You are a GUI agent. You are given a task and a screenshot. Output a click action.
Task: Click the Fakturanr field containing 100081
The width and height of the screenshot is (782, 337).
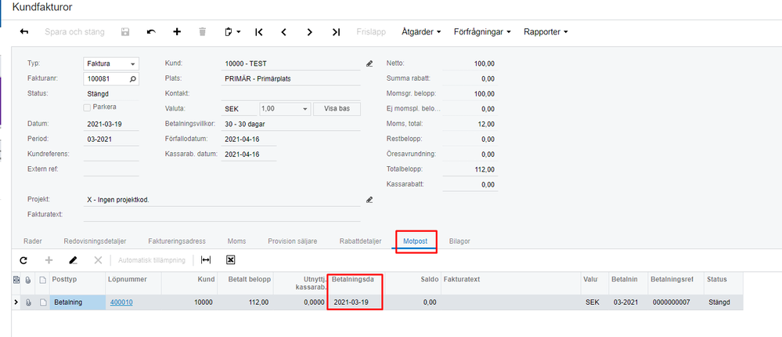(x=106, y=78)
